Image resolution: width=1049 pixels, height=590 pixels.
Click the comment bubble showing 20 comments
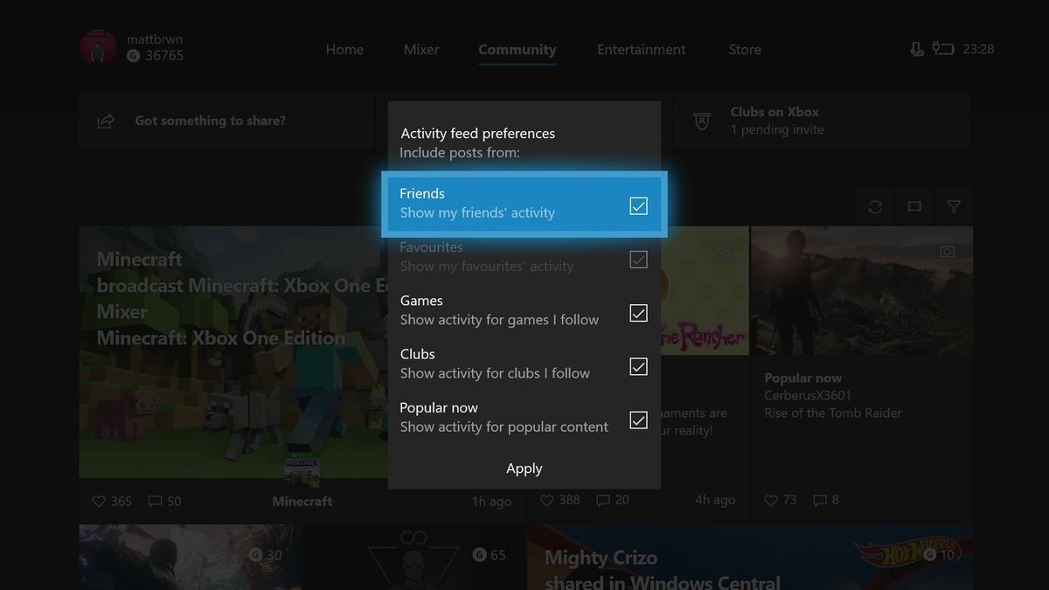(x=602, y=499)
